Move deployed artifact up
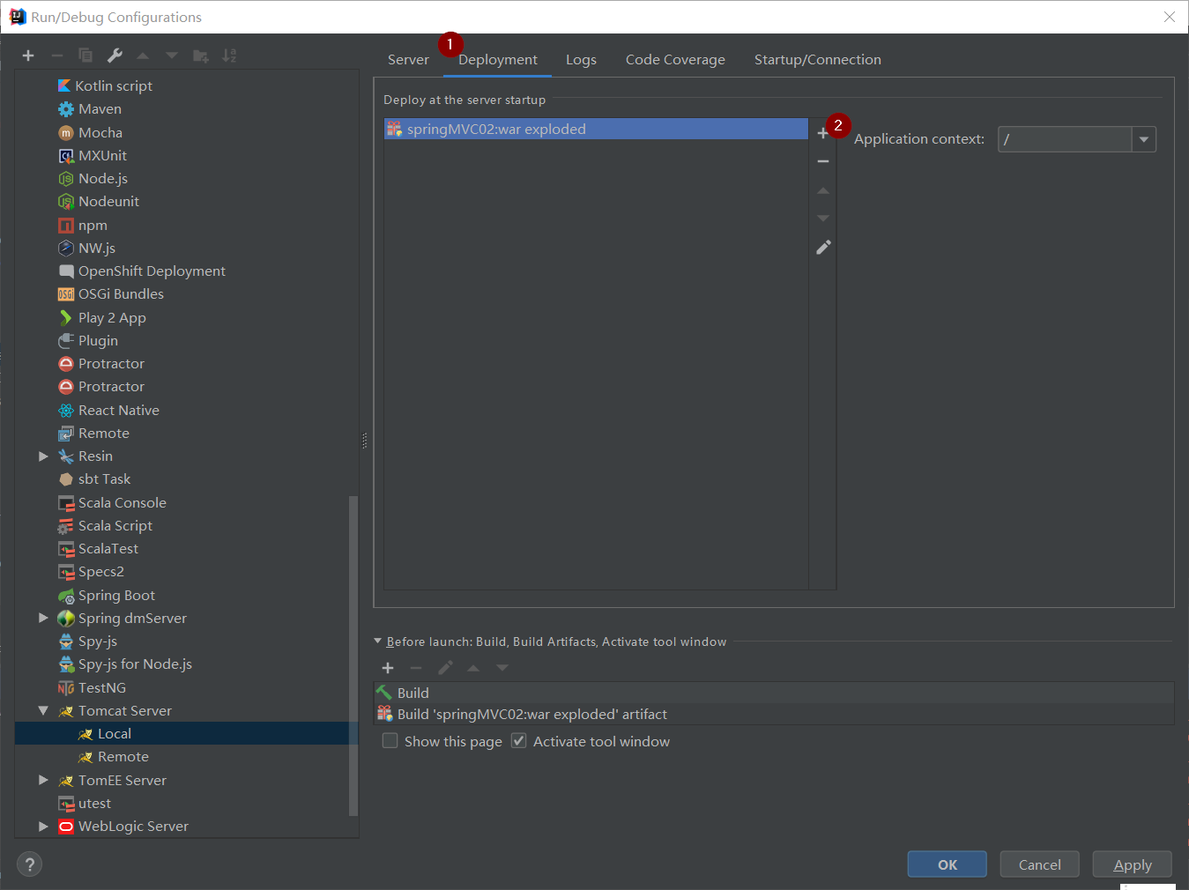This screenshot has height=890, width=1189. (823, 190)
